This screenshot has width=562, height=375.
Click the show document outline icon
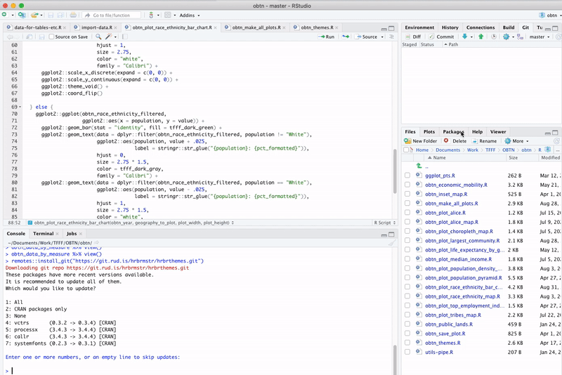tap(391, 37)
